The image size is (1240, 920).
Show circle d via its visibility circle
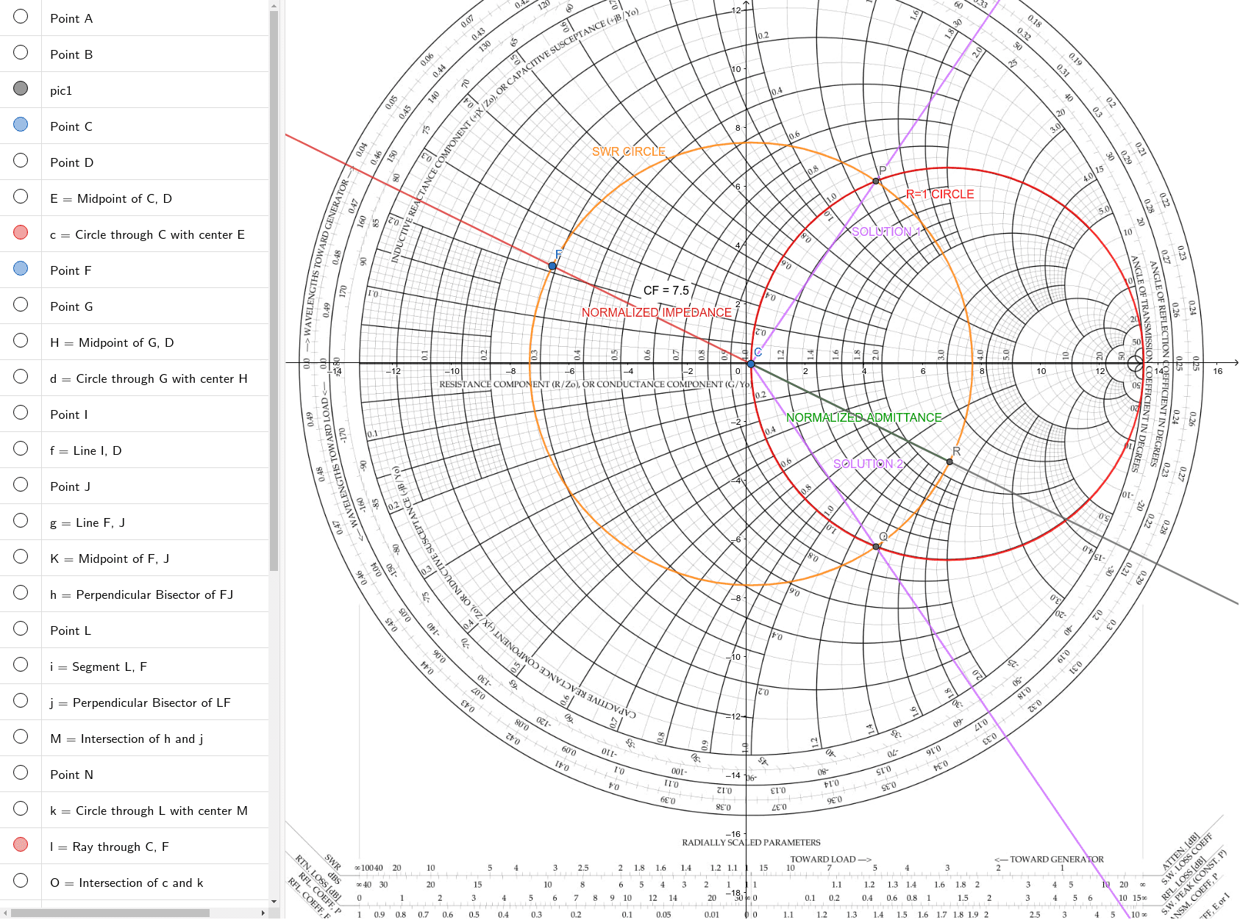21,376
